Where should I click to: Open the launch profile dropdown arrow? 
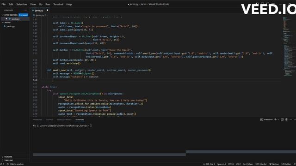click(x=278, y=119)
